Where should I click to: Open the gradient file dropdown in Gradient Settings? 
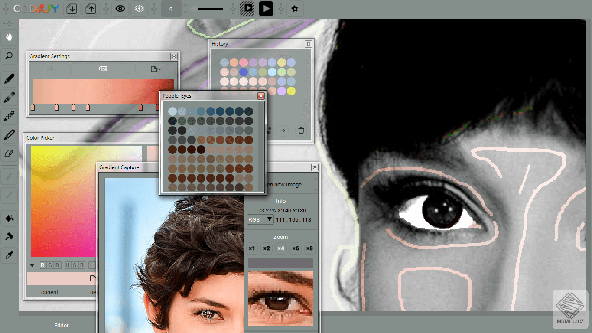pos(156,69)
